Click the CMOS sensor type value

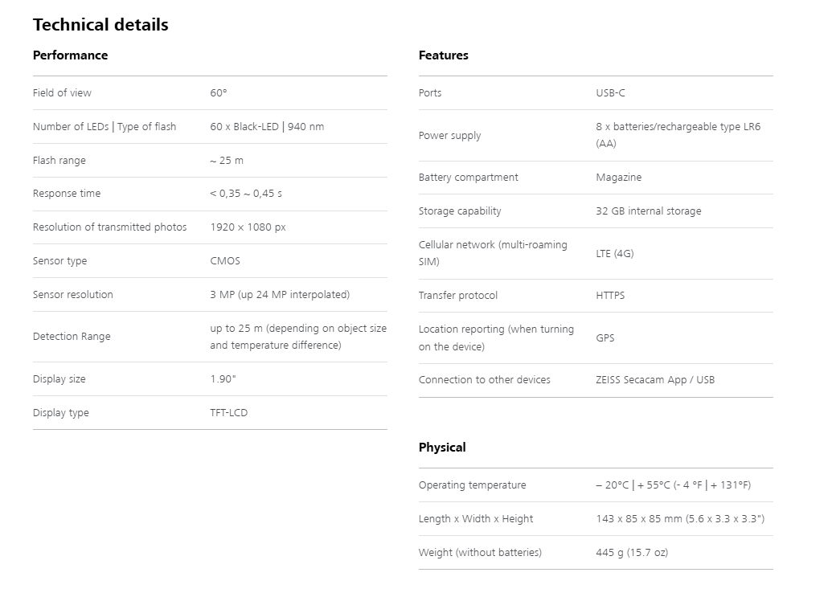coord(225,261)
